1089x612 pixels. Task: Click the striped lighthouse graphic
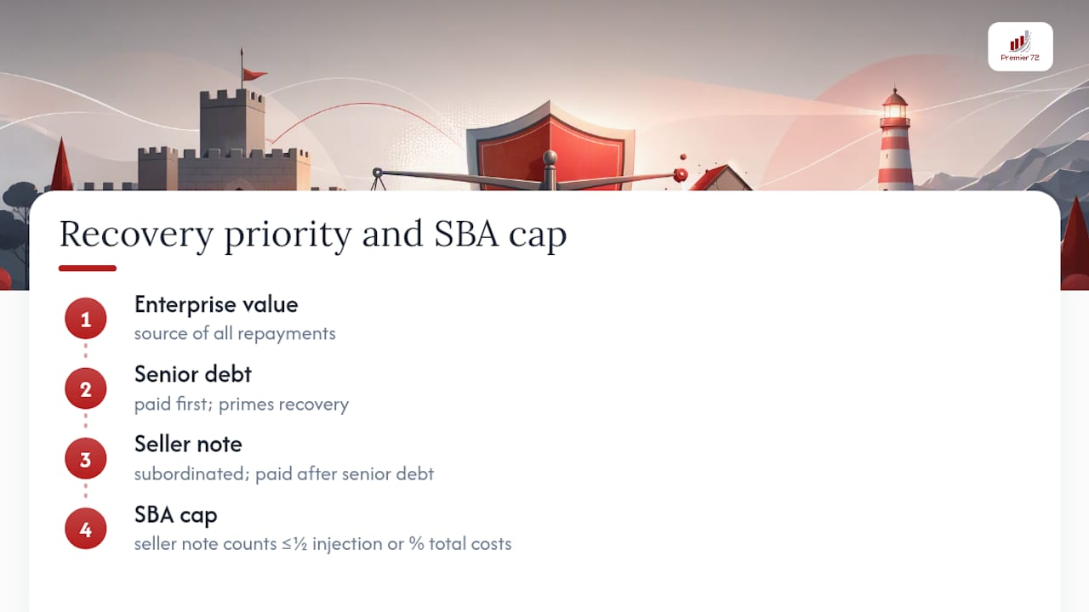895,139
